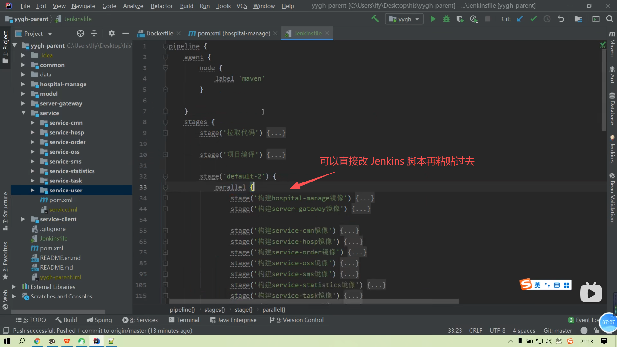This screenshot has width=617, height=347.
Task: Click the editor vertical scrollbar
Action: click(604, 90)
